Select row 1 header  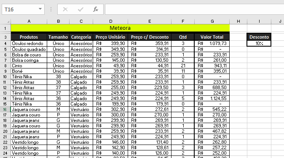click(5, 28)
